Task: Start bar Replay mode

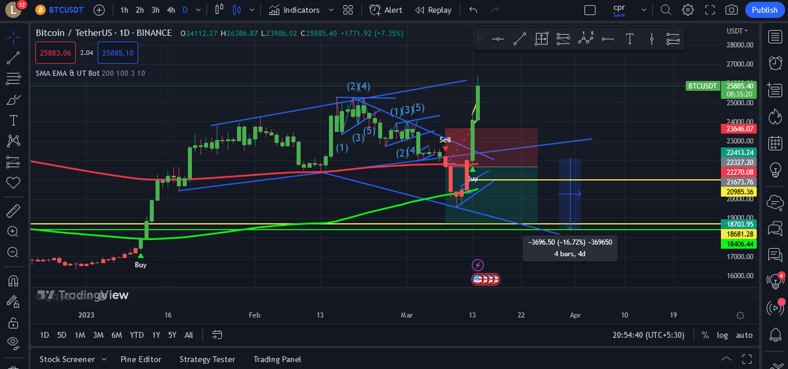Action: pos(433,10)
